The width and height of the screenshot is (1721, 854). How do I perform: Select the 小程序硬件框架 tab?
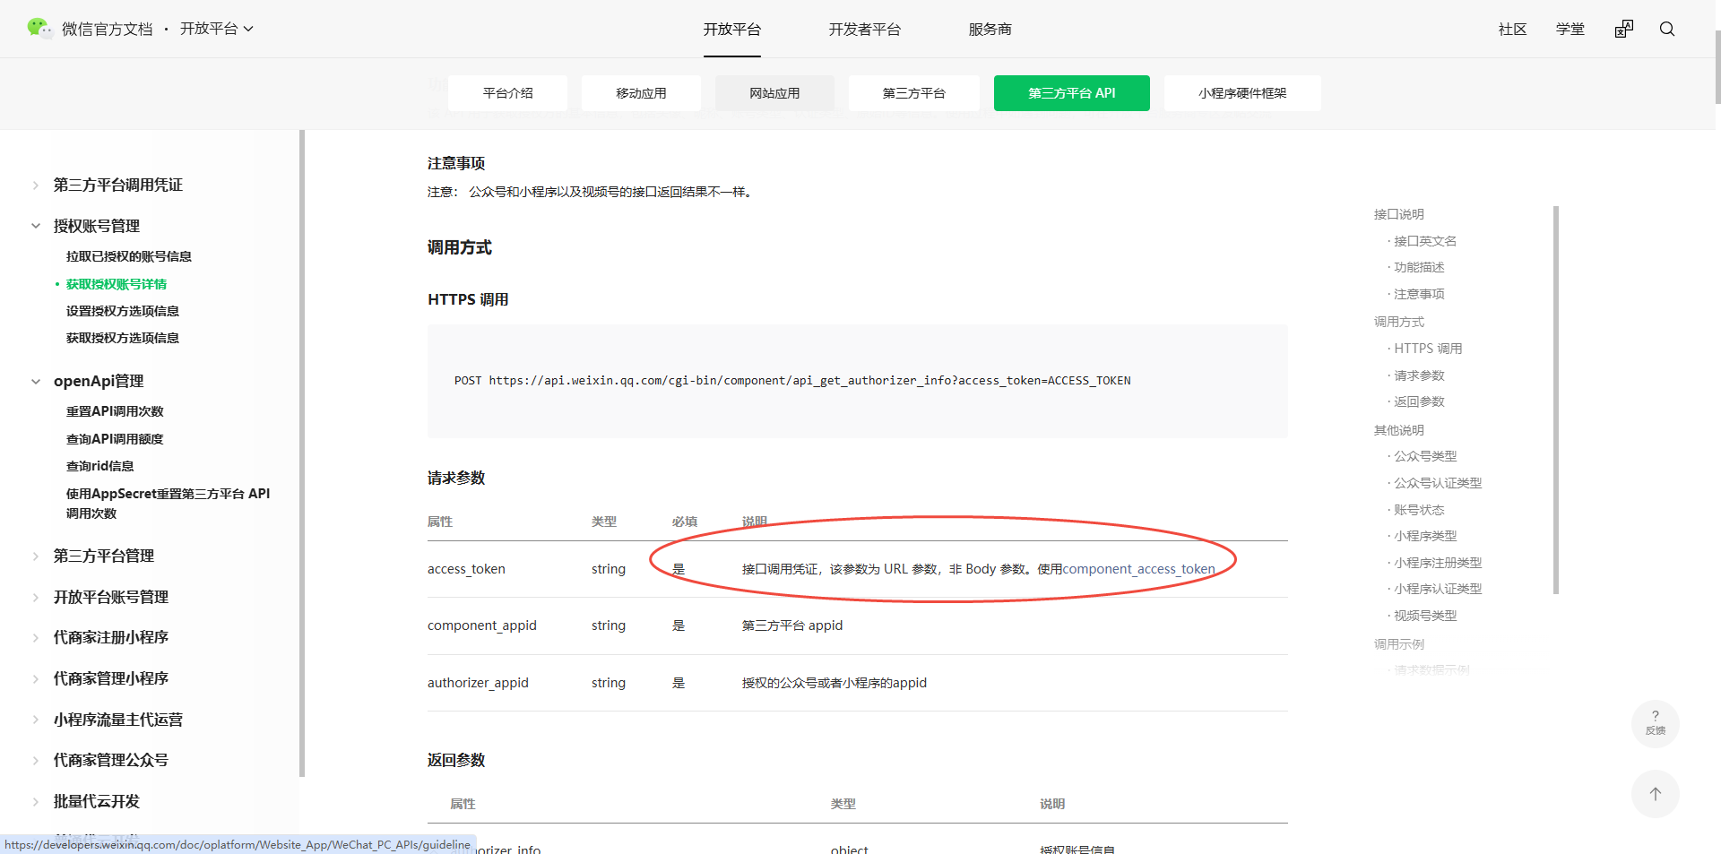pos(1242,93)
